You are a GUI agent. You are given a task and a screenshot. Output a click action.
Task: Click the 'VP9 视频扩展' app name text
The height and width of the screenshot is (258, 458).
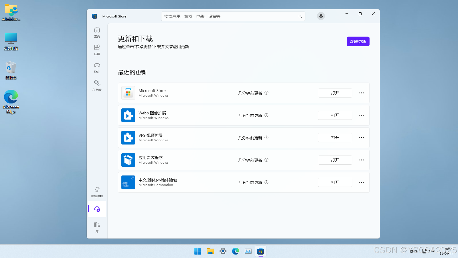click(151, 135)
